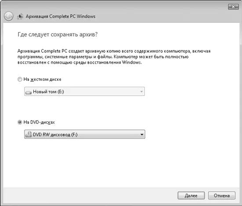The height and width of the screenshot is (206, 242).
Task: Click the text DVD RW дисковод (F:)
Action: click(55, 134)
